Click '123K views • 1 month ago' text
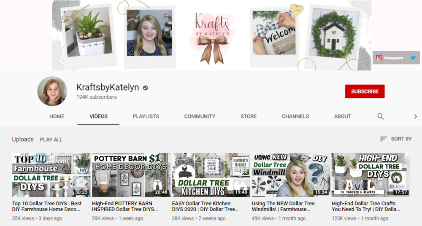The width and height of the screenshot is (422, 226). pyautogui.click(x=360, y=218)
